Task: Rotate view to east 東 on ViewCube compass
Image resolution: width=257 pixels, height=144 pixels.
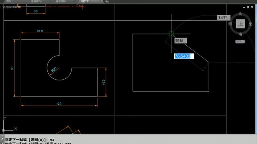Action: coord(251,24)
